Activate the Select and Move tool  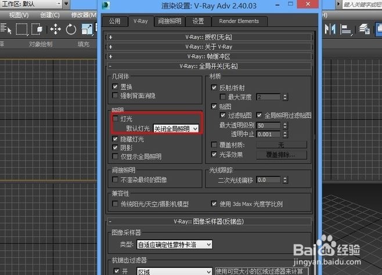56,29
